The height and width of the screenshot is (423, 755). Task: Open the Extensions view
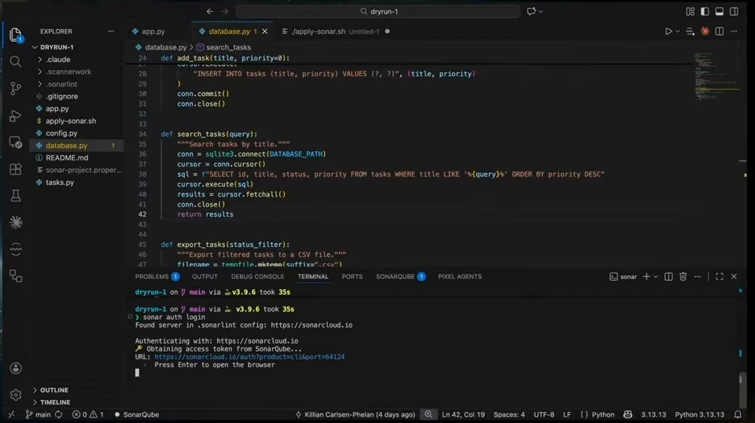16,169
